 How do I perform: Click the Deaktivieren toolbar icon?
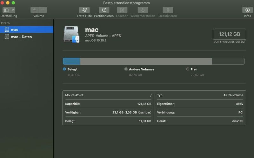point(168,10)
